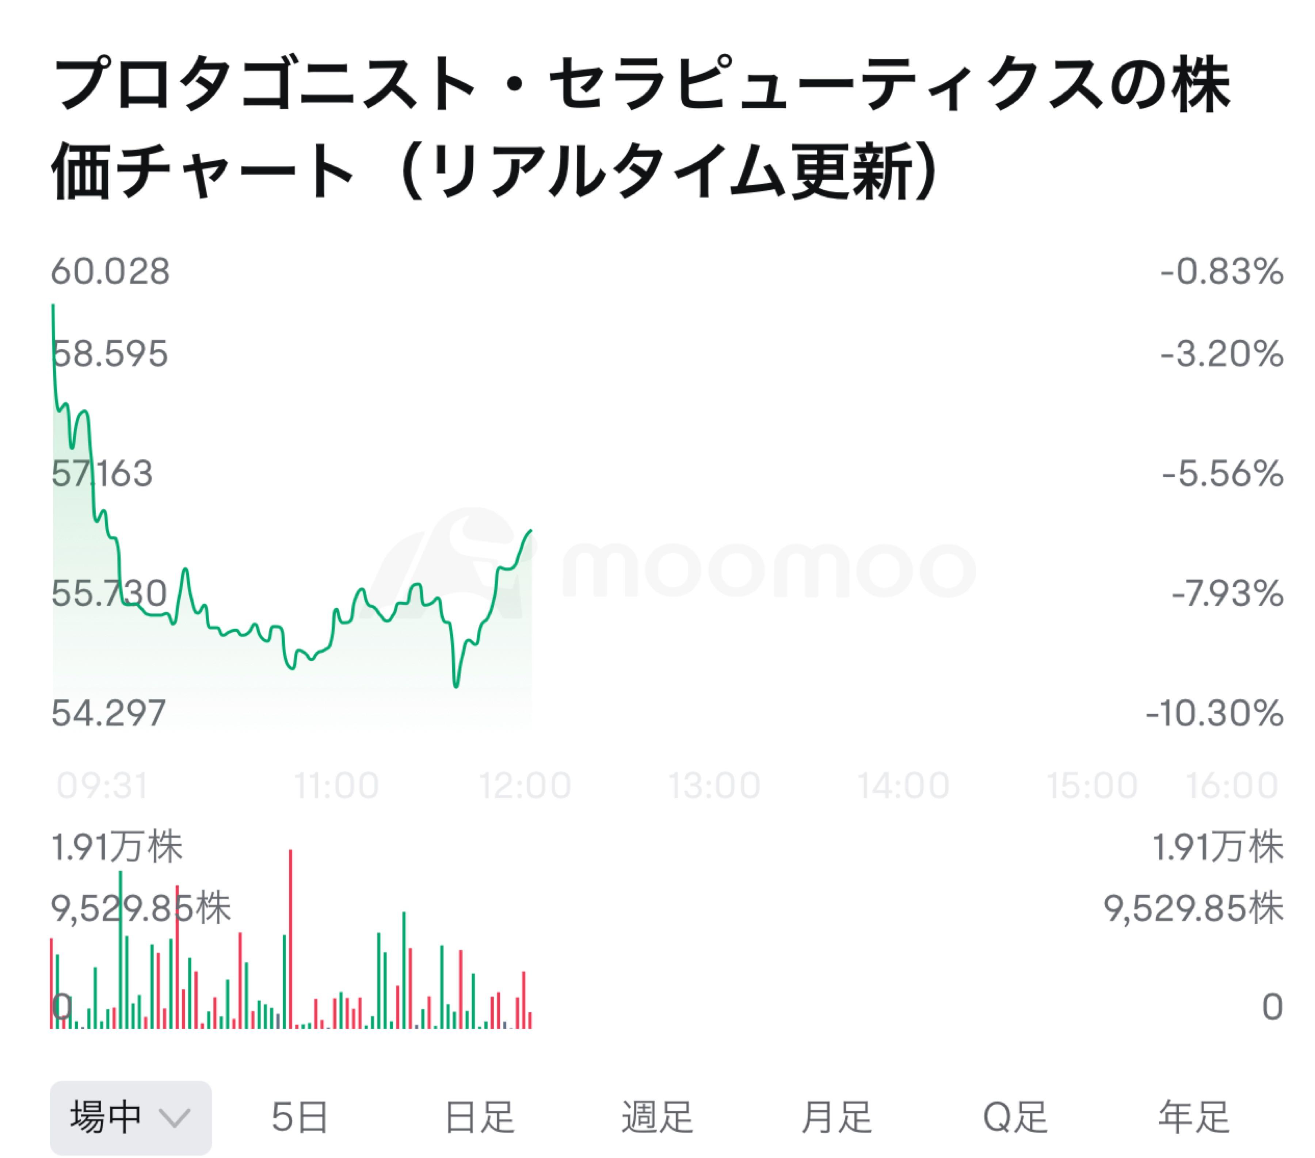Click the 12:00 time axis label
The image size is (1315, 1158).
pos(525,786)
